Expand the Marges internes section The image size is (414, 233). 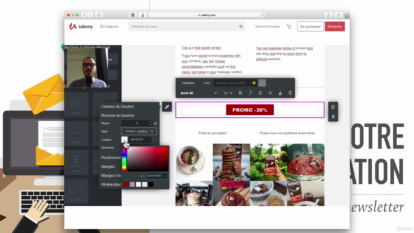tap(111, 175)
